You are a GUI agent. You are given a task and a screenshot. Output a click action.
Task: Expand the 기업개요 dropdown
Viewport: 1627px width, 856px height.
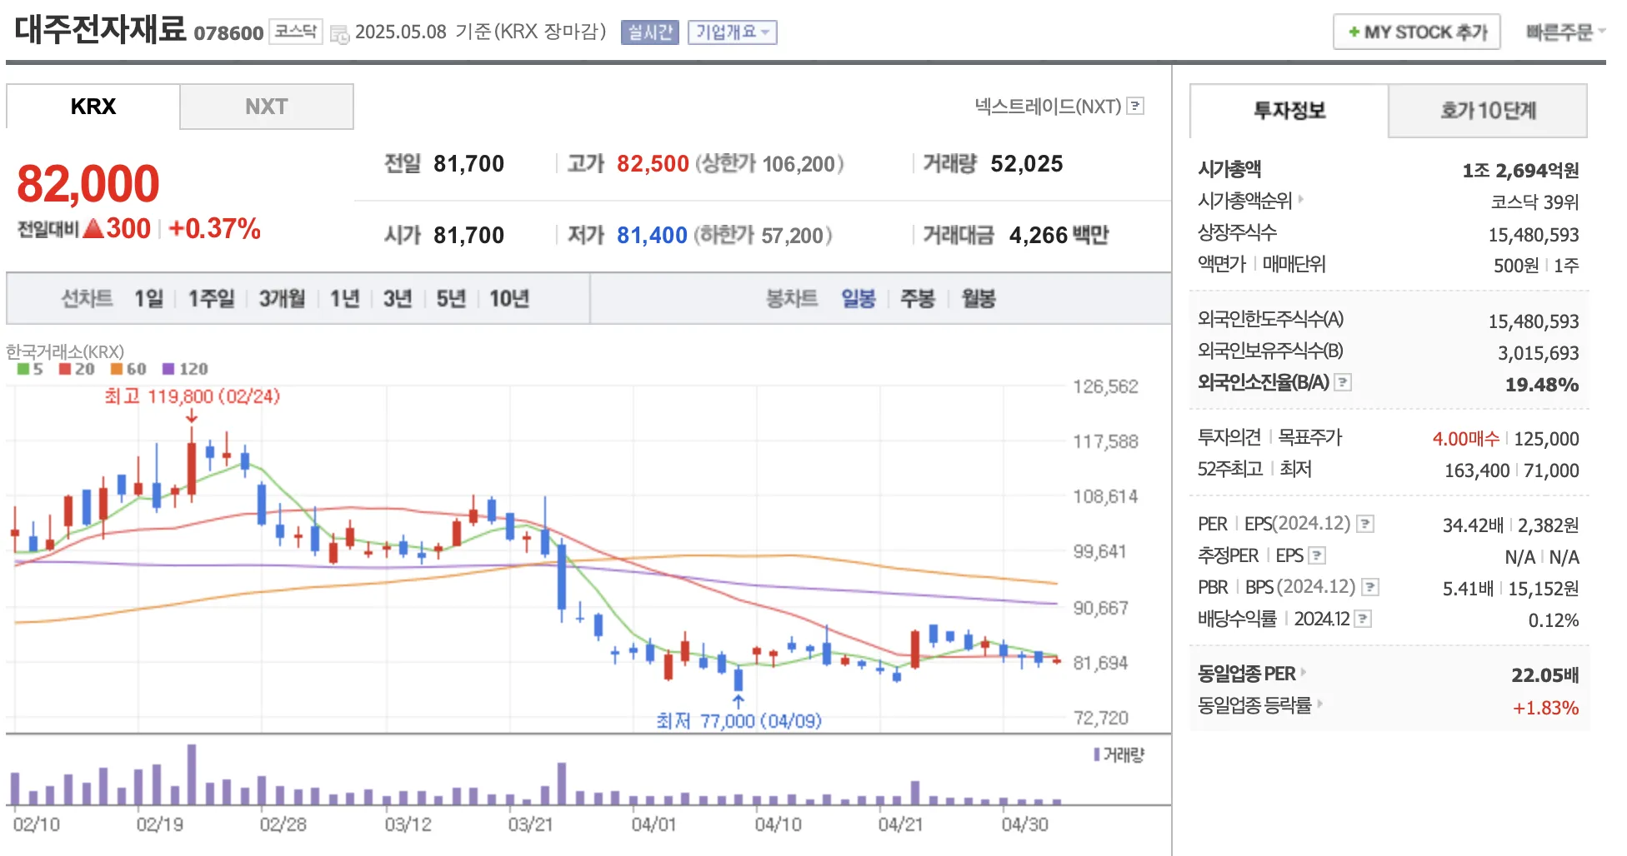733,32
